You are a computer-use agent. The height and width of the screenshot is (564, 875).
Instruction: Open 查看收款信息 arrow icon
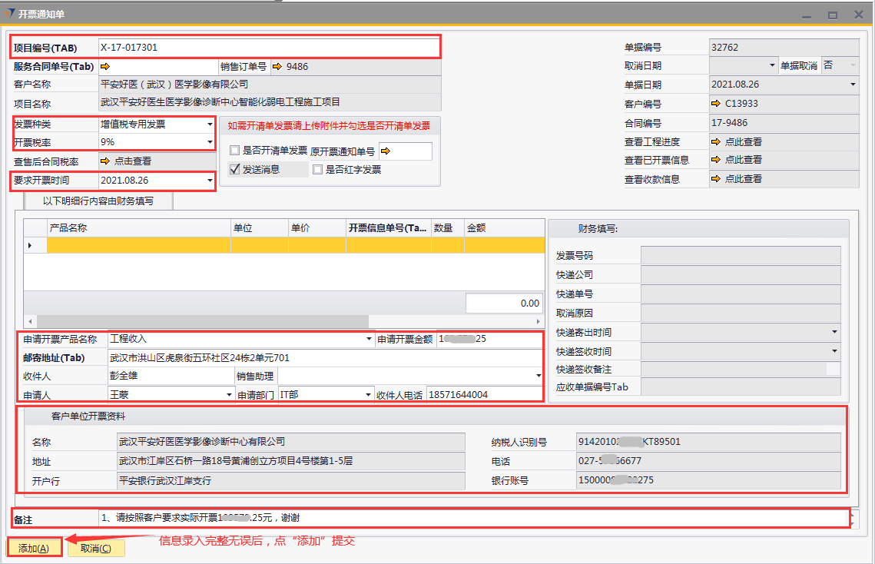(x=716, y=178)
